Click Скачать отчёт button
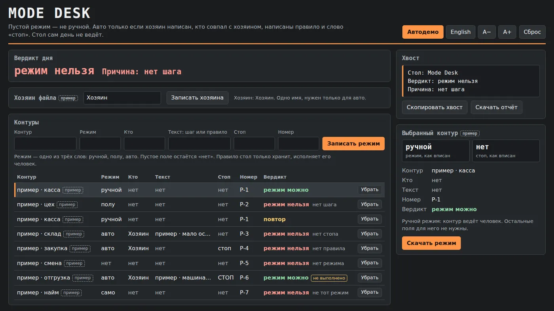554x311 pixels. 497,107
